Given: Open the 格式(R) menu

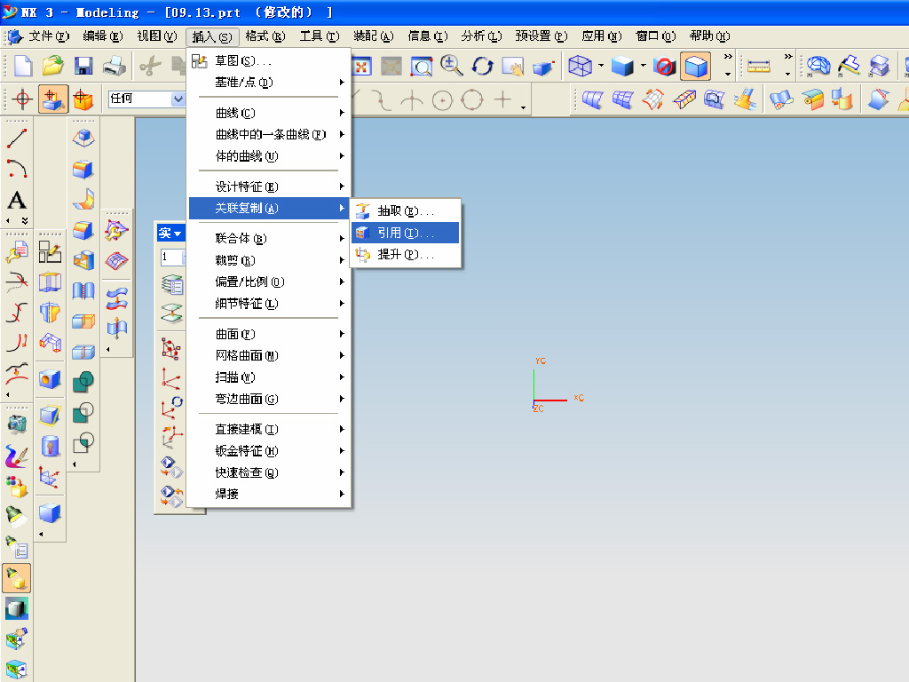Looking at the screenshot, I should (265, 36).
